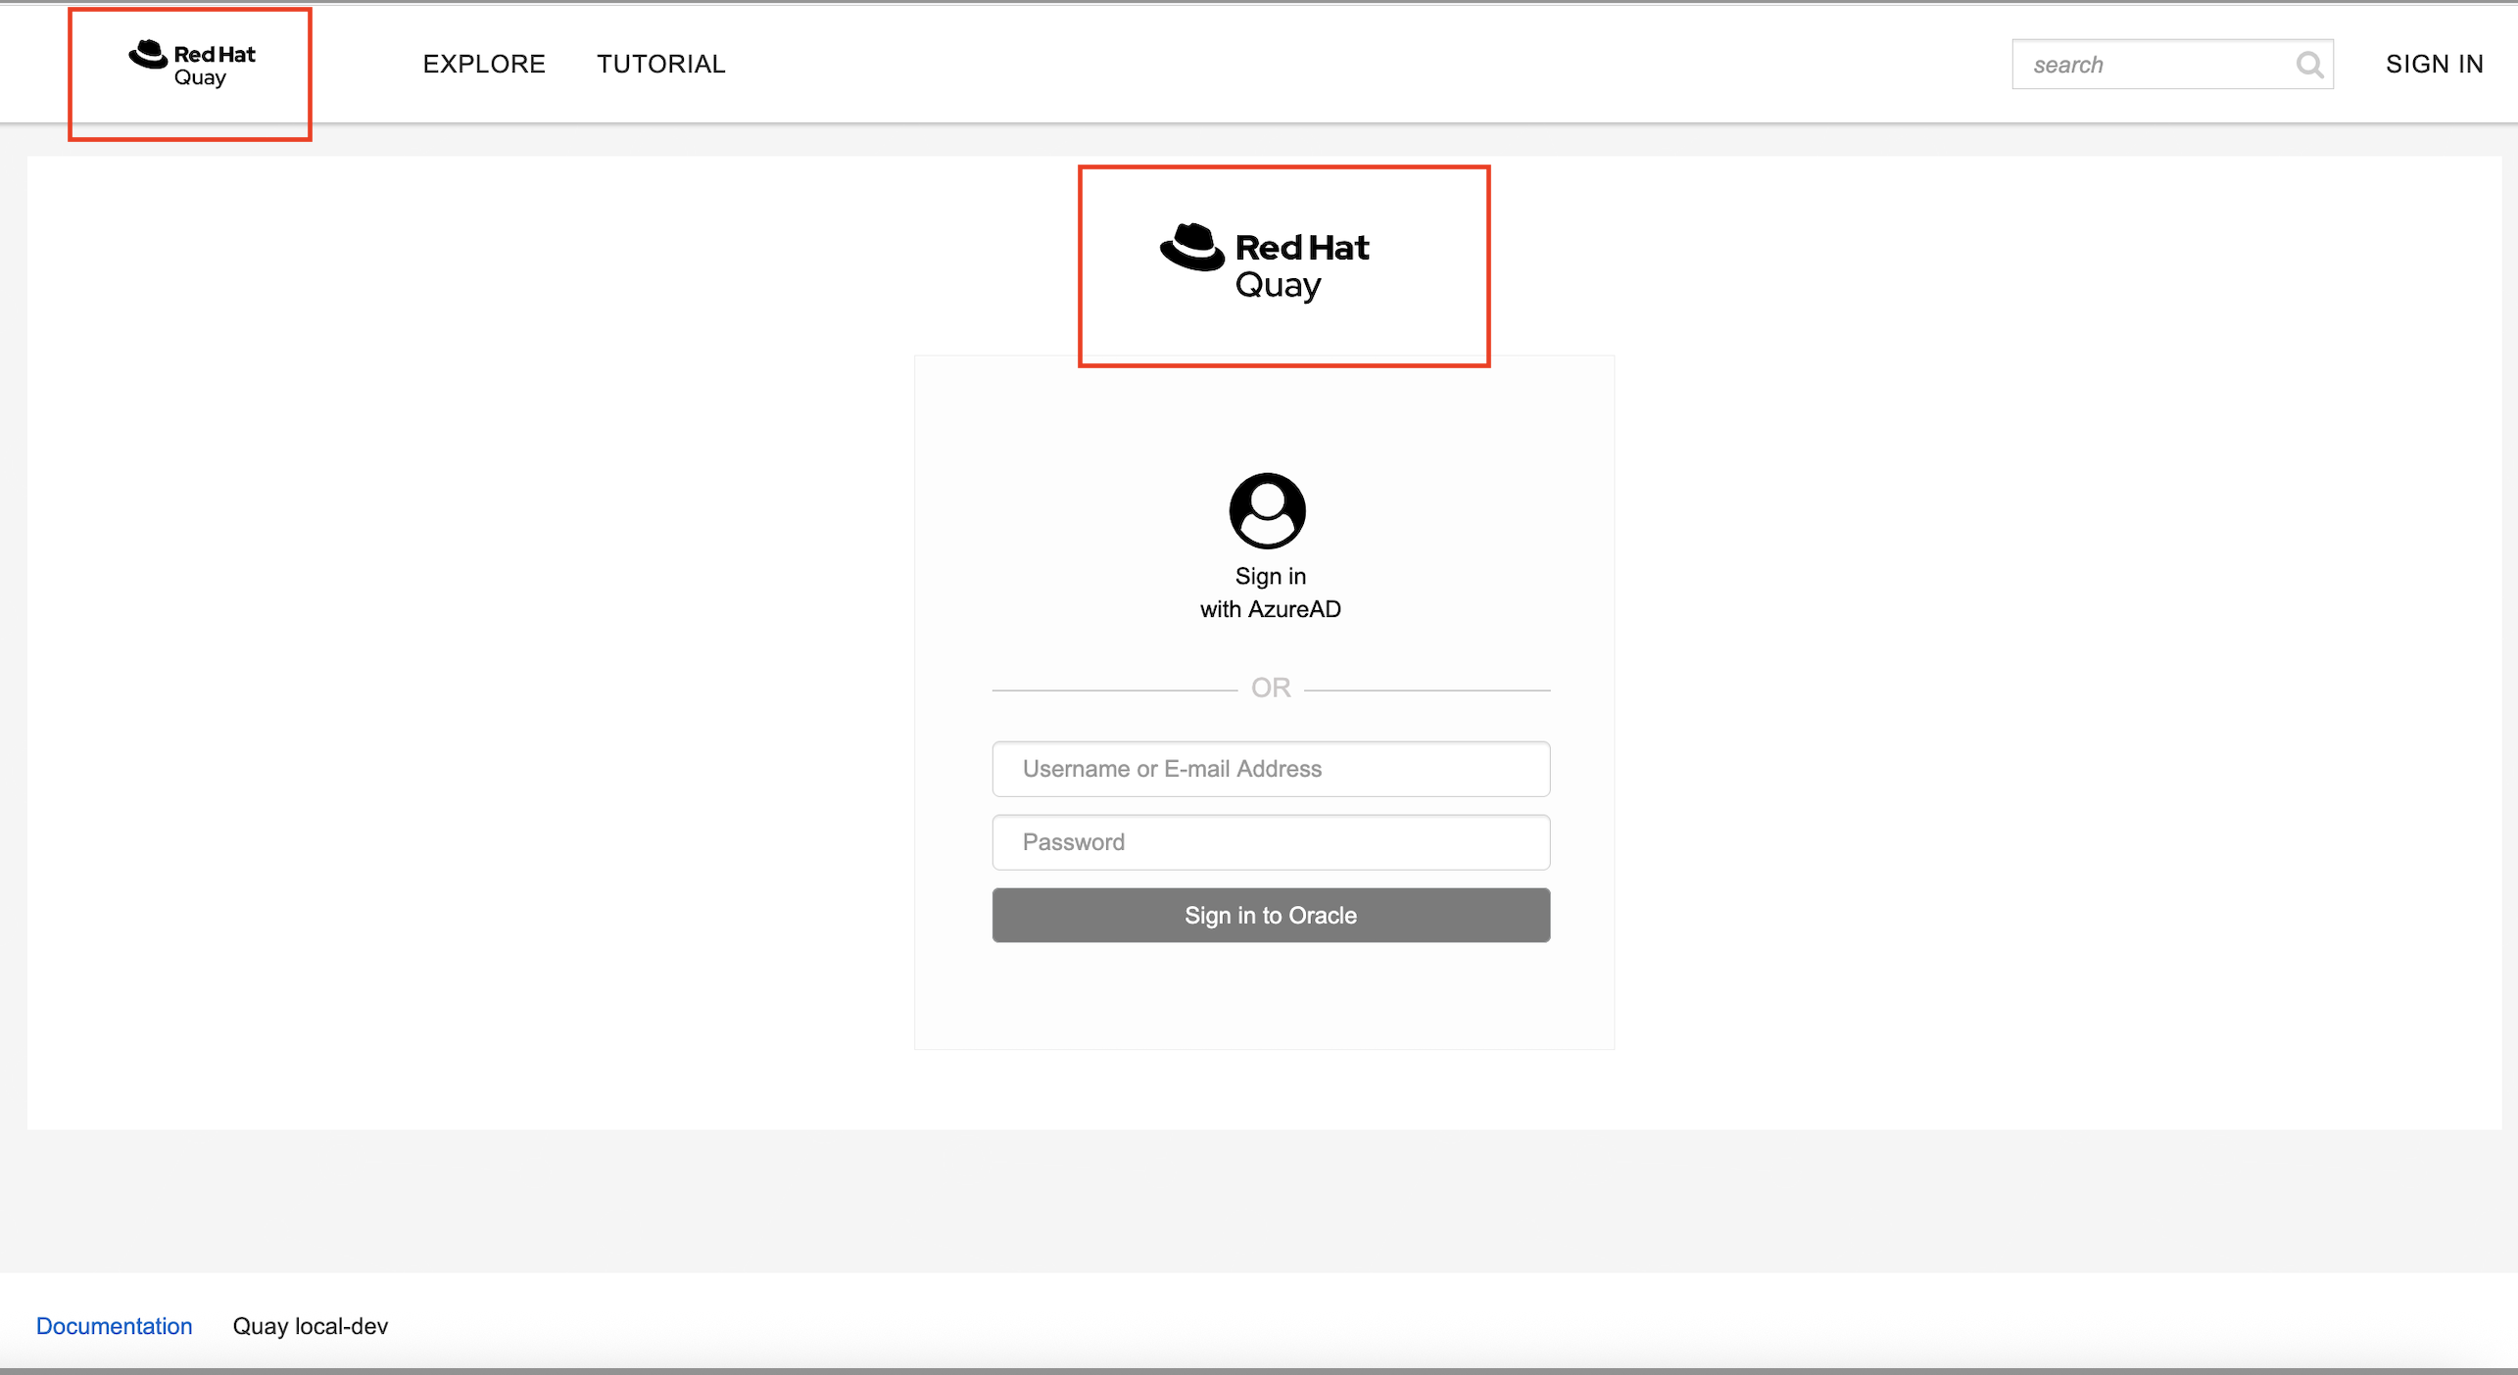Screen dimensions: 2518x1375
Task: Click the AzureAD user avatar icon
Action: coord(1267,510)
